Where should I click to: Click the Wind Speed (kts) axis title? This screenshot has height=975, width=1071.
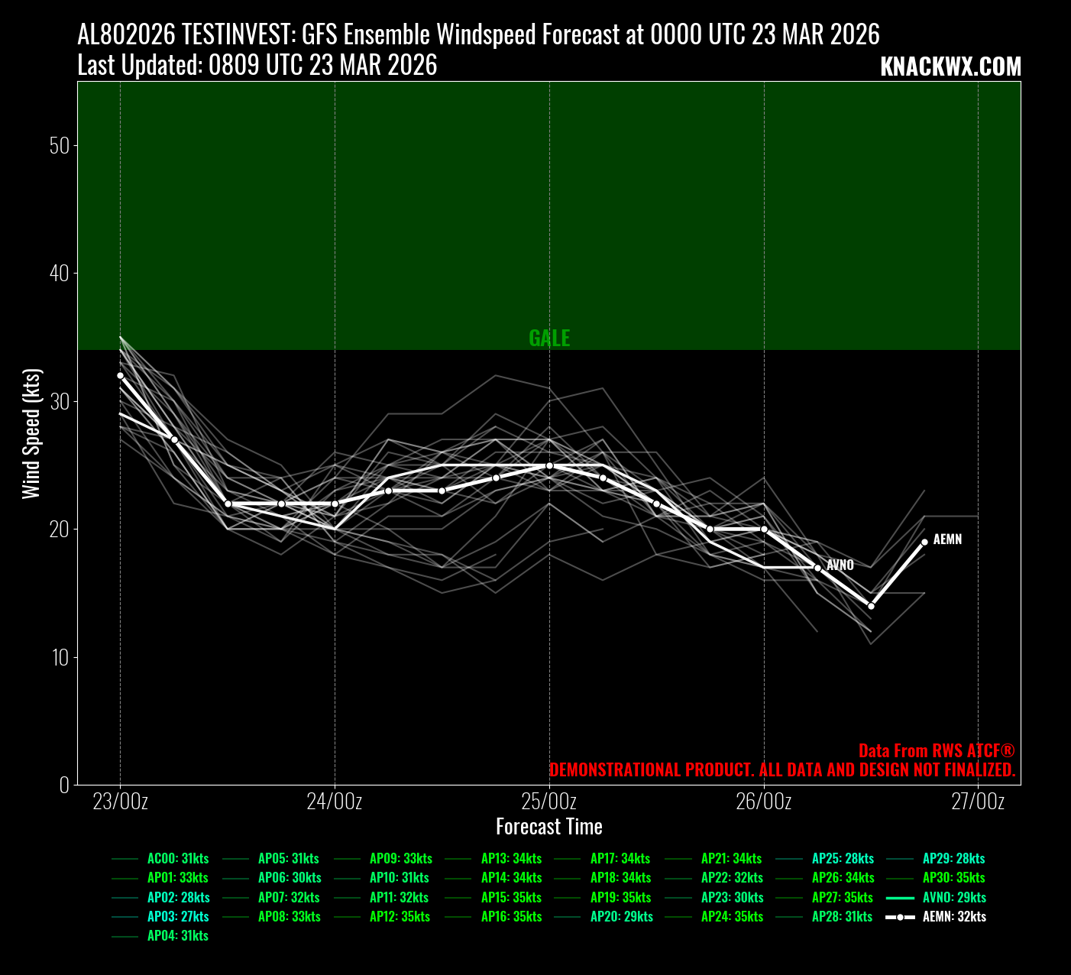tap(31, 433)
